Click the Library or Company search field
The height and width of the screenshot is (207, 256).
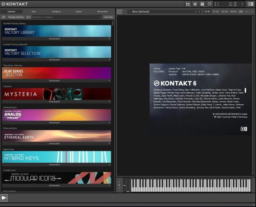[65, 17]
